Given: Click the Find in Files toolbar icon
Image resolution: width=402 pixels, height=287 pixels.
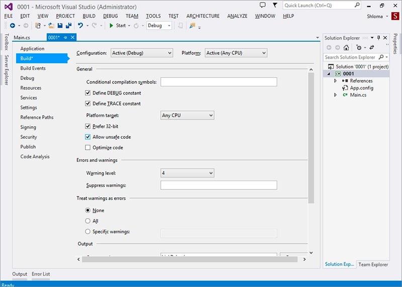Looking at the screenshot, I should [x=192, y=26].
